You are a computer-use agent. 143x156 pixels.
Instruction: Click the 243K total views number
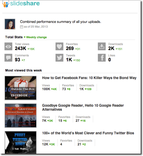pos(21,48)
